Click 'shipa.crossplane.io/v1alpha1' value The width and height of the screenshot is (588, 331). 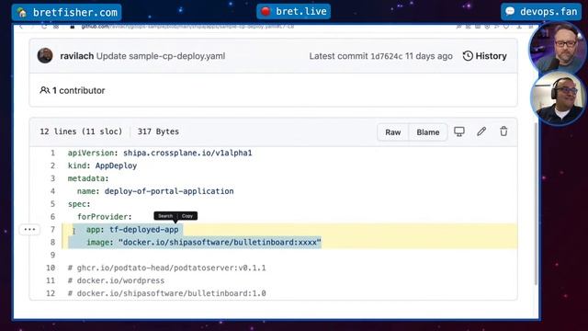pyautogui.click(x=187, y=153)
